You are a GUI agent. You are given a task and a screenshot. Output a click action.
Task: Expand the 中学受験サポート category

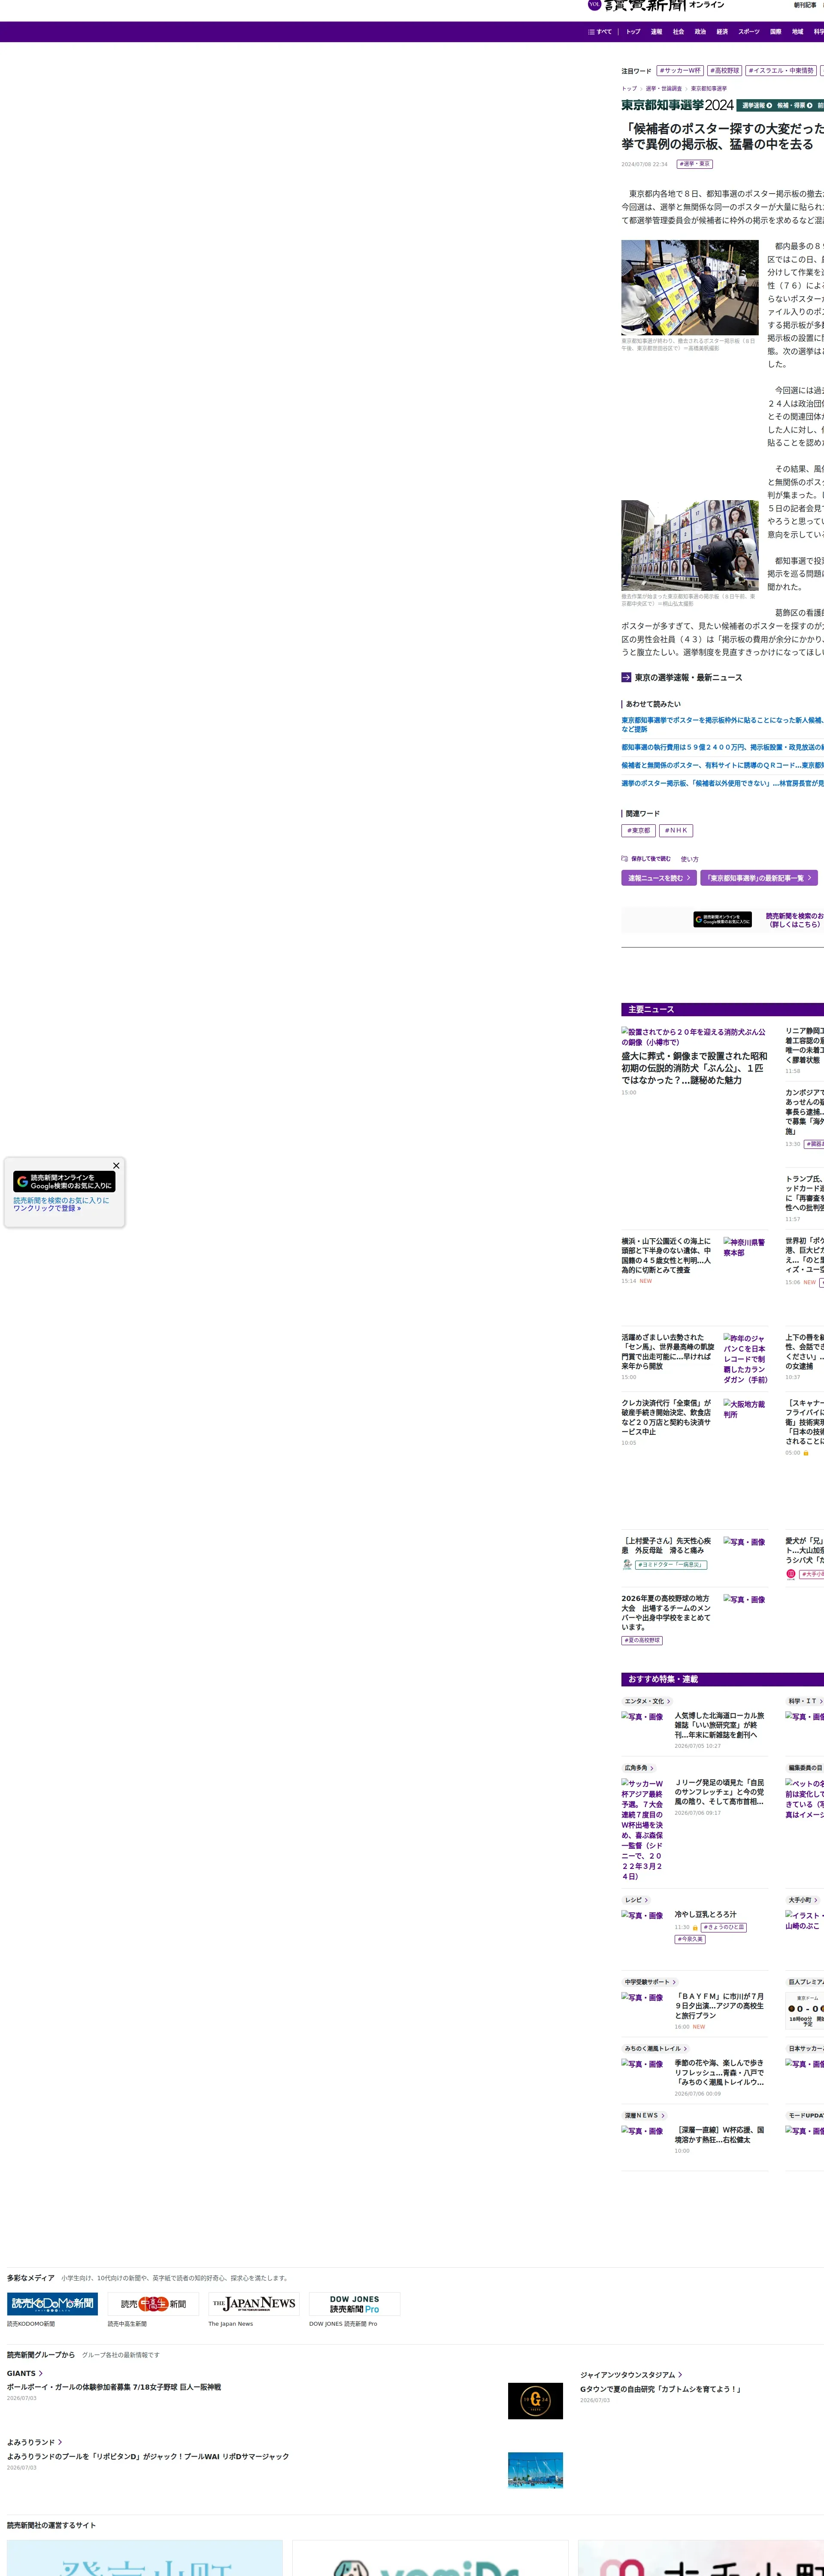650,1982
